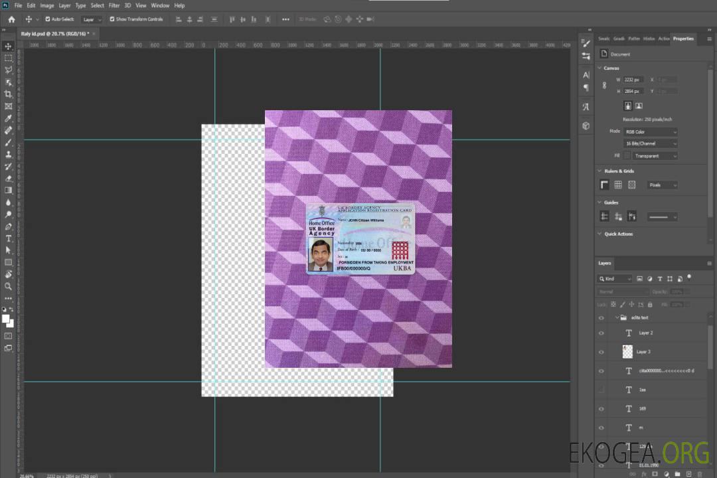Viewport: 717px width, 478px height.
Task: Click the more options ellipsis in options bar
Action: tap(285, 19)
